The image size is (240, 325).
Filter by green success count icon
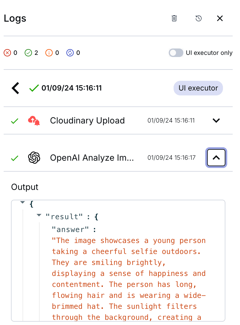point(28,53)
